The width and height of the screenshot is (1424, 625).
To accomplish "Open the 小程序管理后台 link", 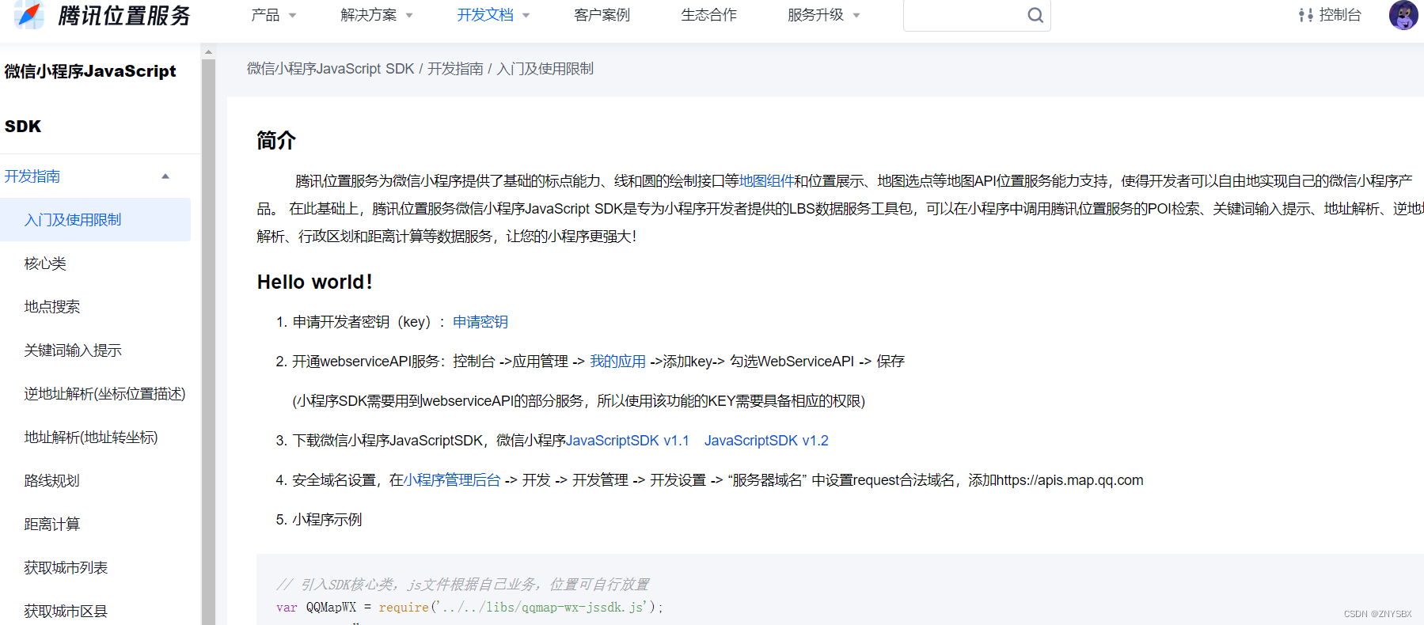I will click(x=452, y=480).
